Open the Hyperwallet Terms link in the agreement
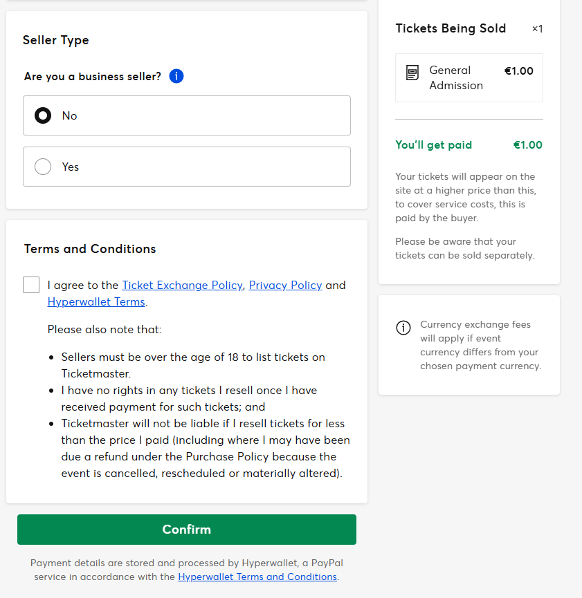Viewport: 582px width, 598px height. [96, 301]
